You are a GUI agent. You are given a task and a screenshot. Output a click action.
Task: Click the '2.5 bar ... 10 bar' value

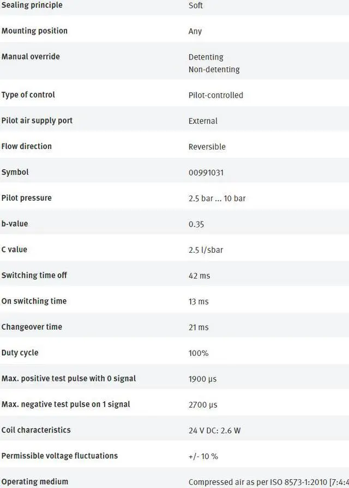216,198
